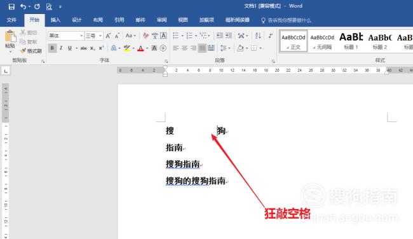Open the Asian layout dropdown
The height and width of the screenshot is (239, 413).
pyautogui.click(x=243, y=36)
